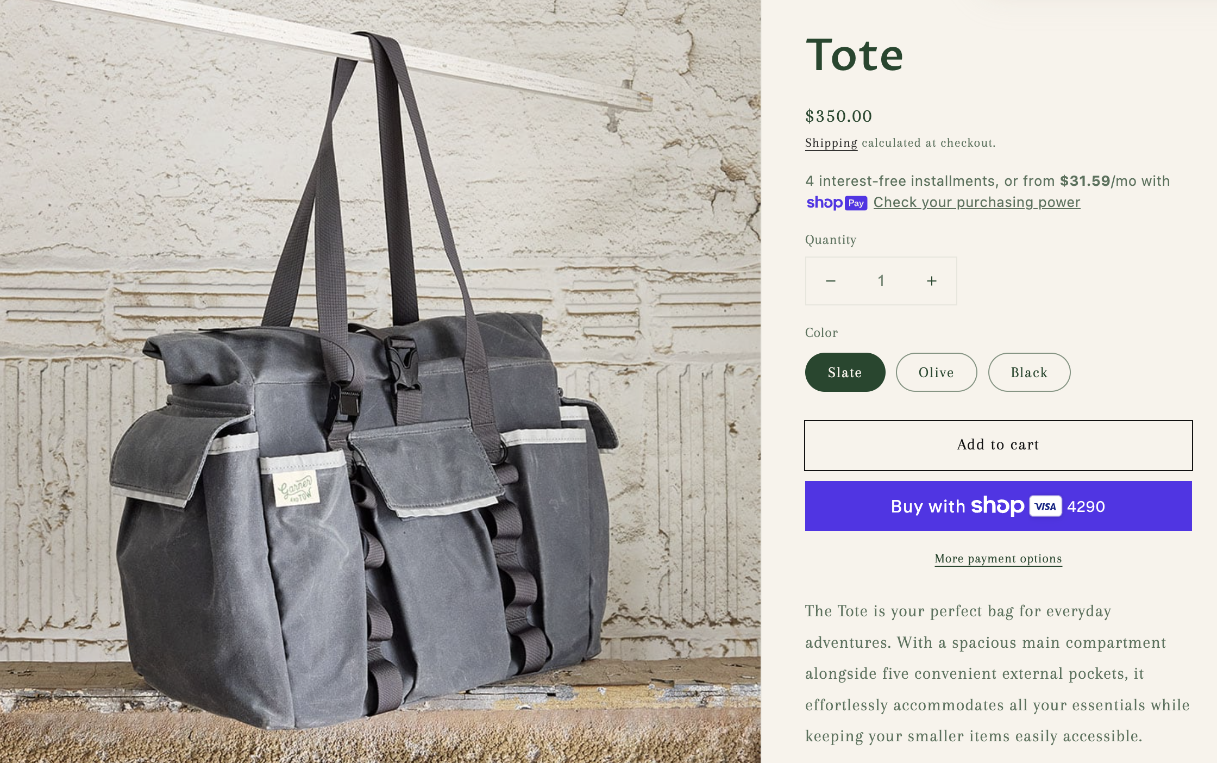
Task: Click the Garner and Tow bag label
Action: [296, 489]
